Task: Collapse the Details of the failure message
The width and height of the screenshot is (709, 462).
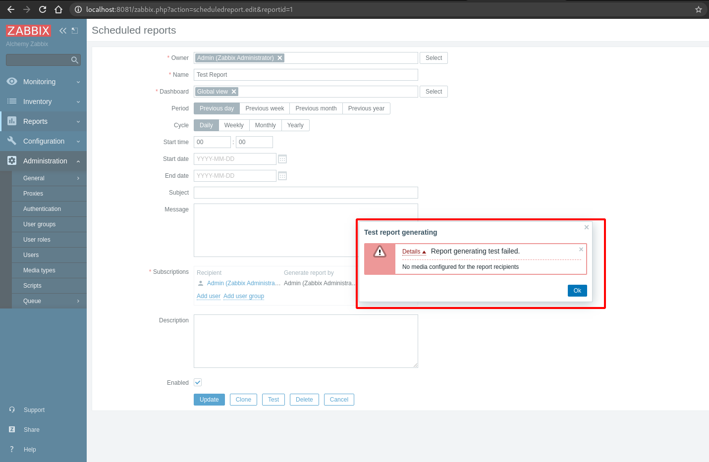Action: pos(413,251)
